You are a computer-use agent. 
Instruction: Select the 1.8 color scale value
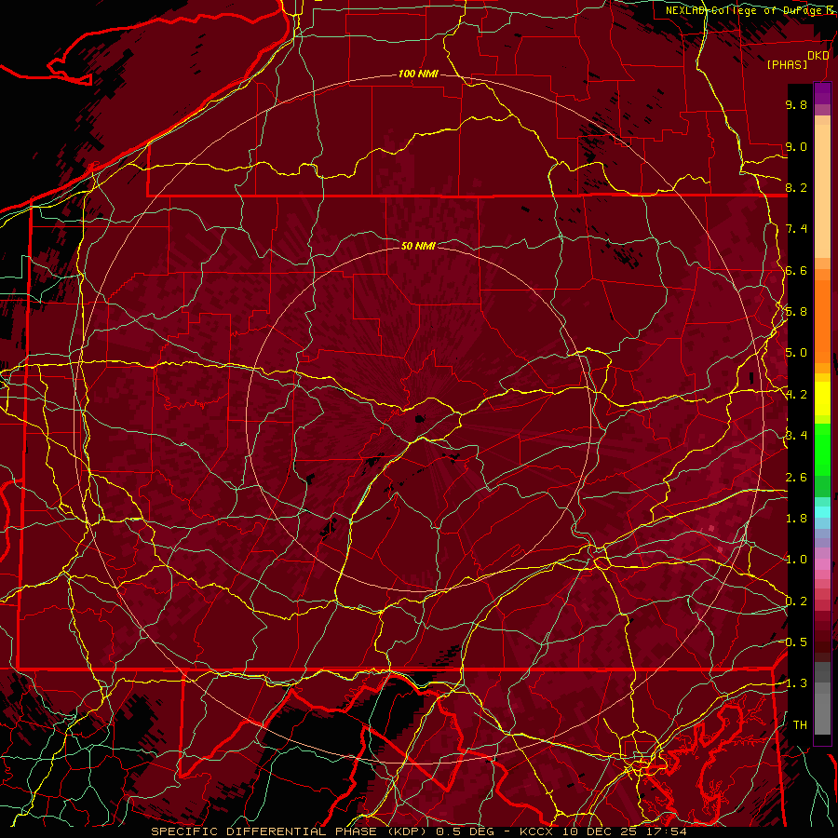(x=796, y=519)
